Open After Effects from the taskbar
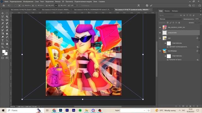This screenshot has width=202, height=113. click(74, 110)
